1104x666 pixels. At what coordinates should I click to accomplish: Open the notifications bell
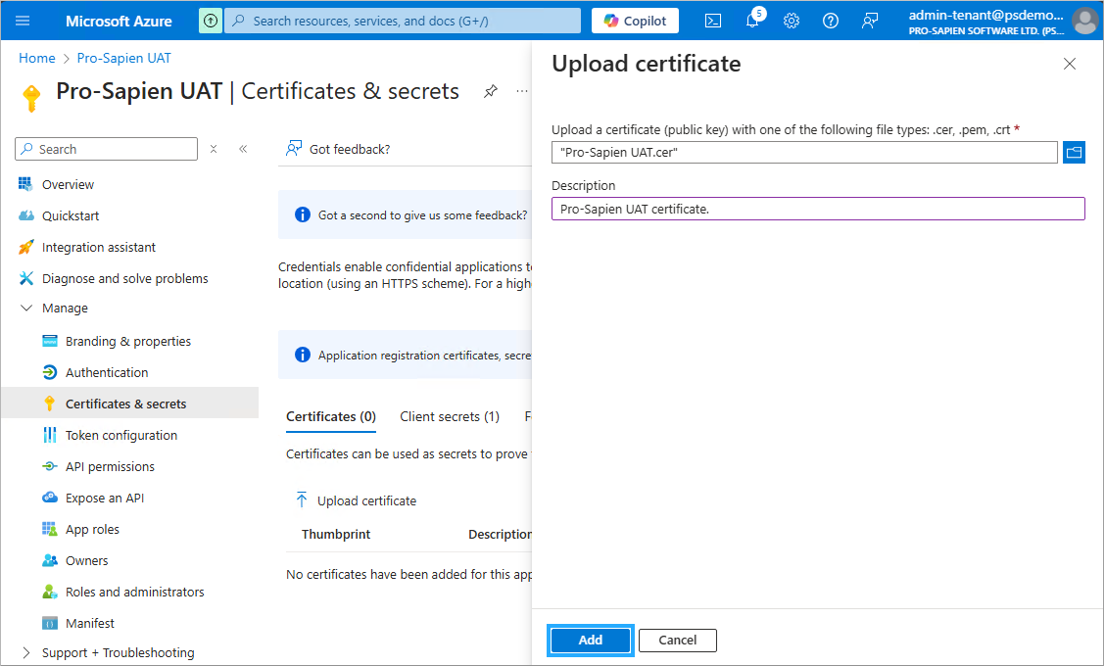[752, 21]
